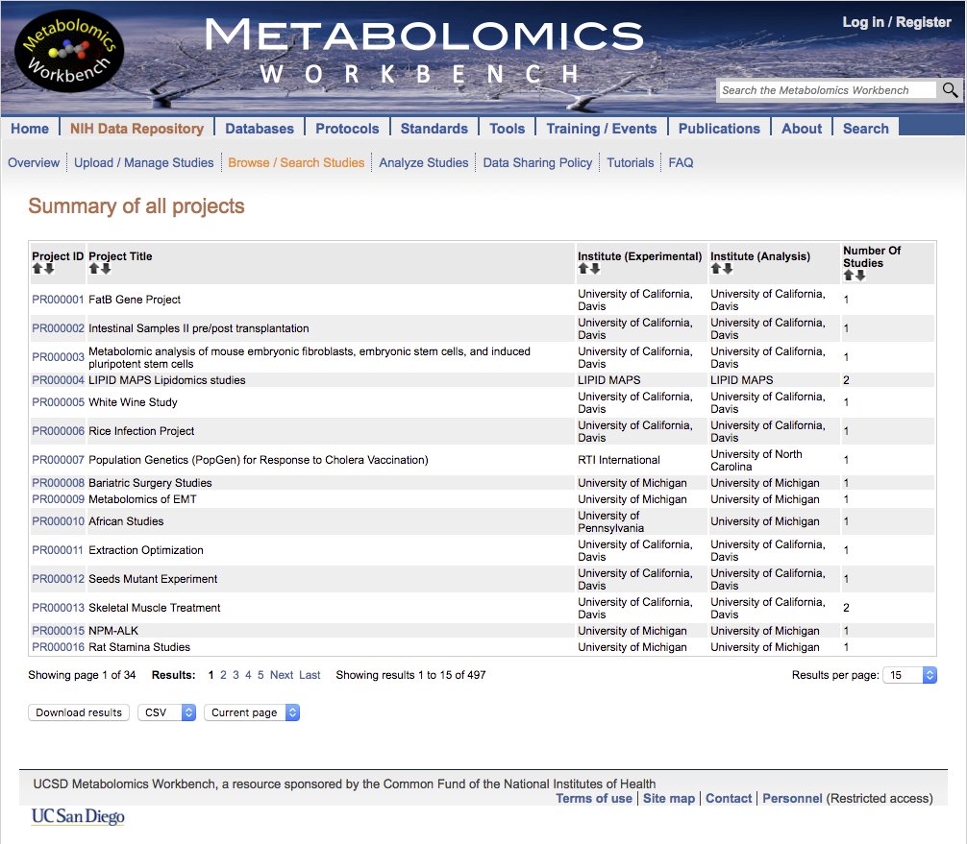Click the Download results button
Viewport: 967px width, 844px height.
tap(79, 712)
